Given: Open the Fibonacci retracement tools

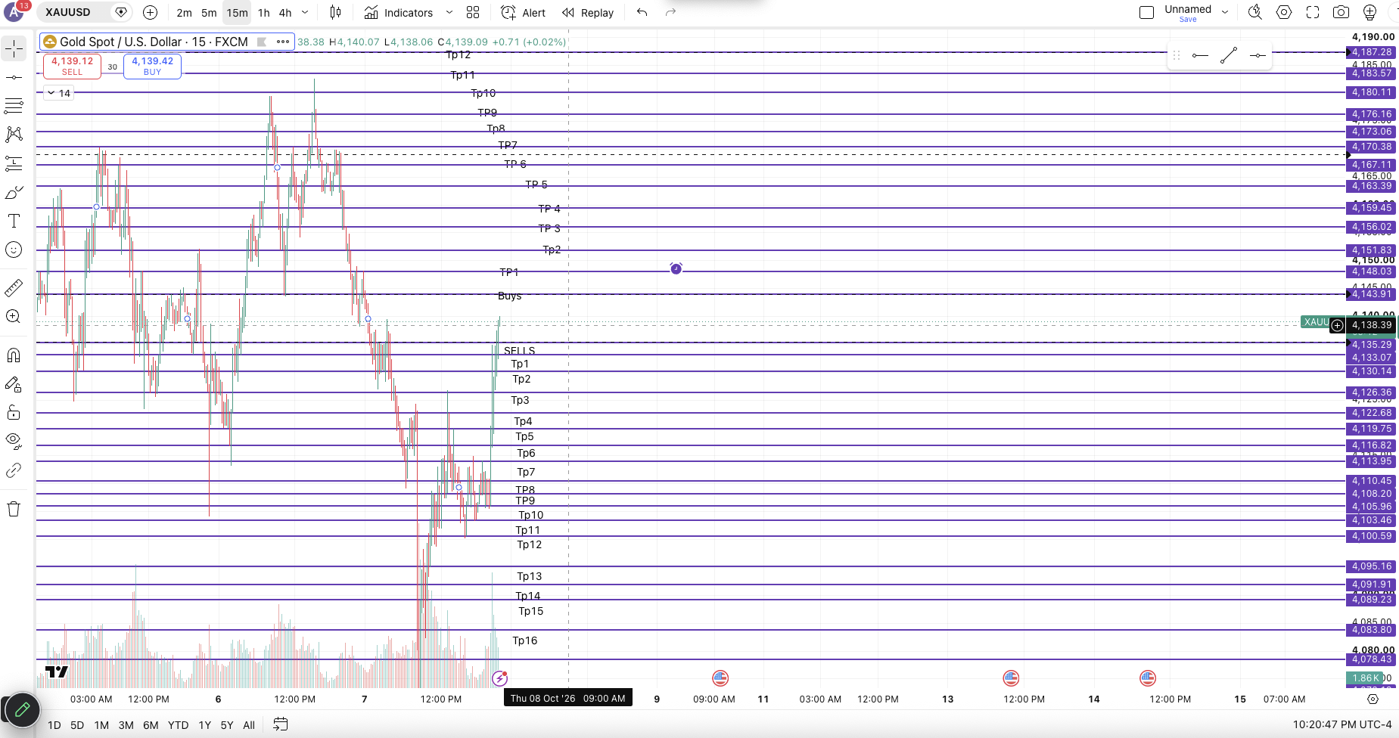Looking at the screenshot, I should click(14, 106).
